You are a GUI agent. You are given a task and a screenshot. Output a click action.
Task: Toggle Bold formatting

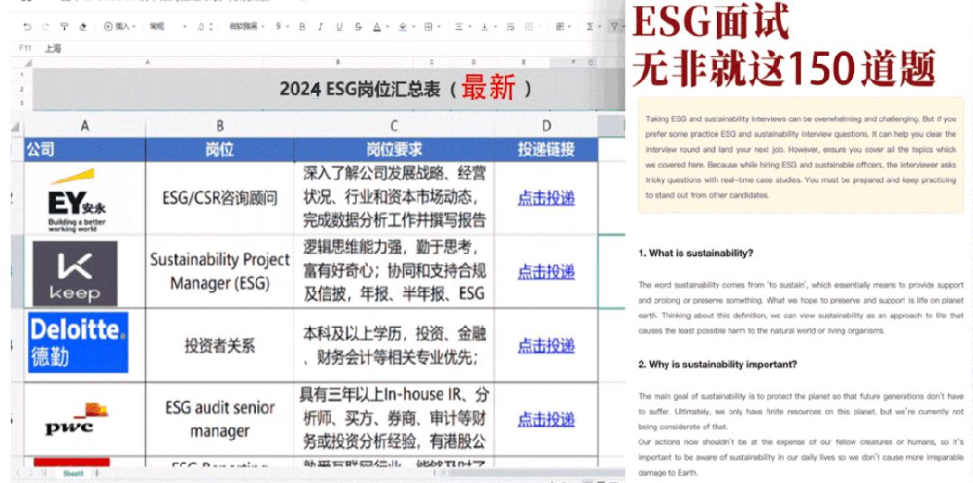(302, 27)
